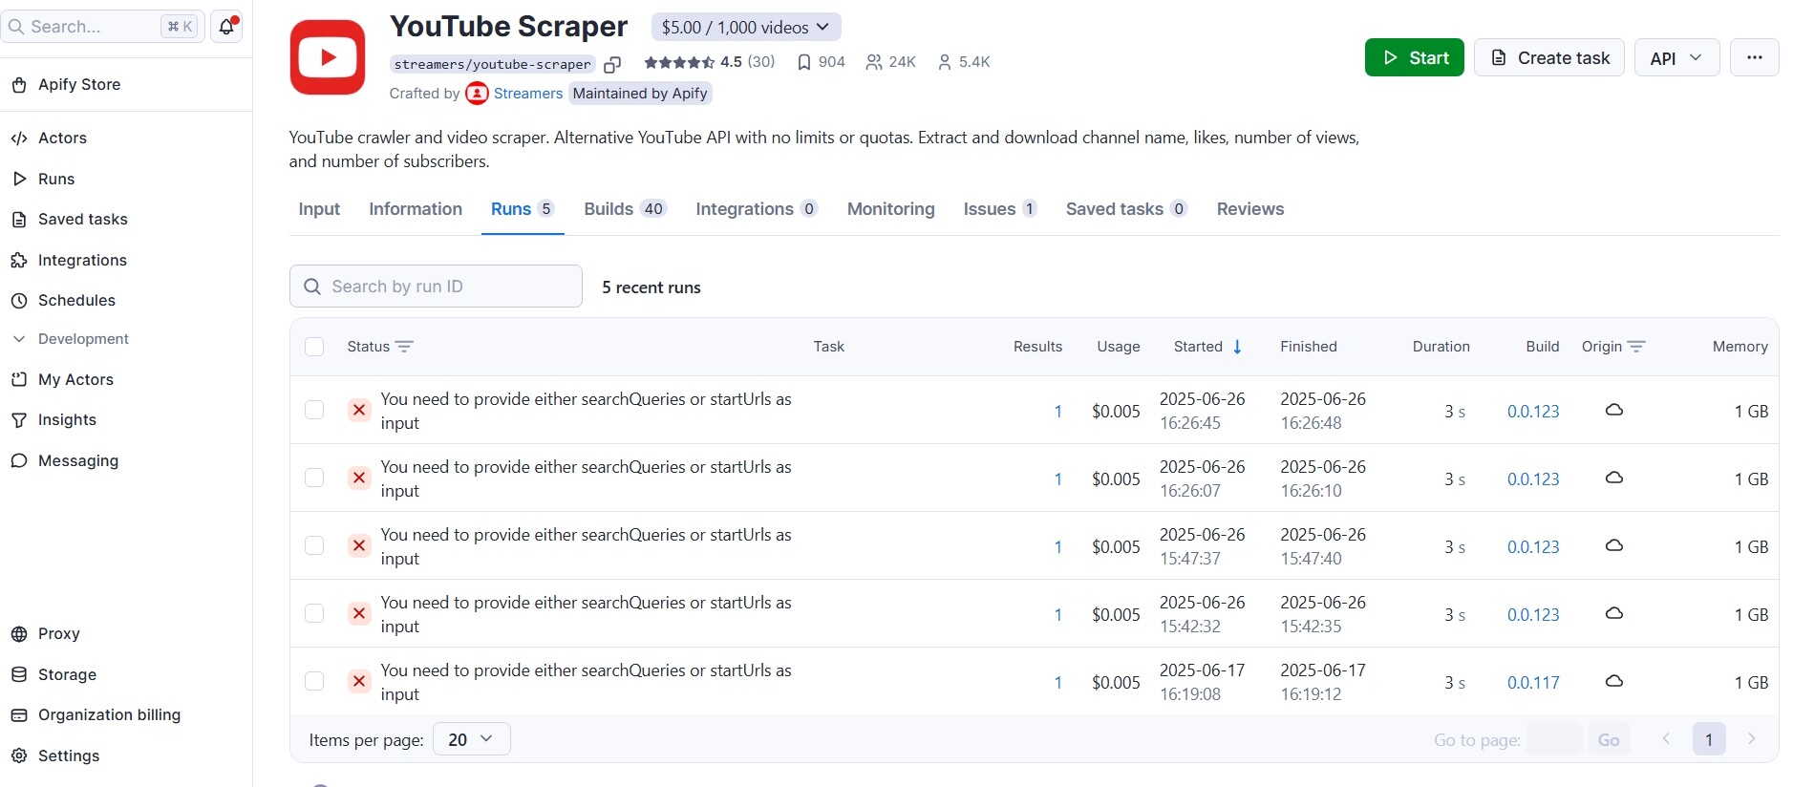The image size is (1815, 787).
Task: Focus the Search by run ID field
Action: [x=436, y=287]
